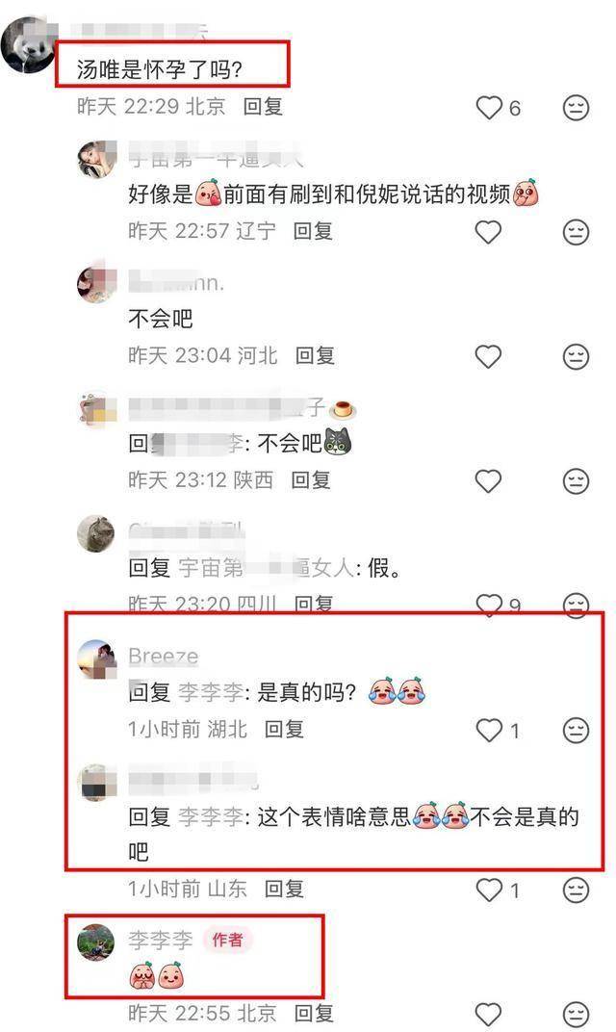This screenshot has height=1032, width=616.
Task: Tap 回复 on the 1小时前 山东 comment
Action: point(284,890)
